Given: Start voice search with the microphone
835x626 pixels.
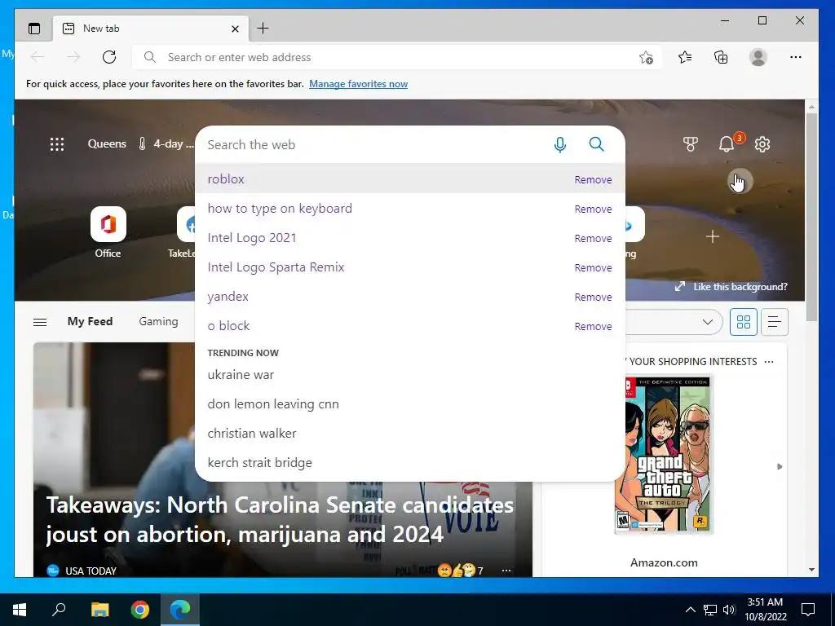Looking at the screenshot, I should coord(559,144).
